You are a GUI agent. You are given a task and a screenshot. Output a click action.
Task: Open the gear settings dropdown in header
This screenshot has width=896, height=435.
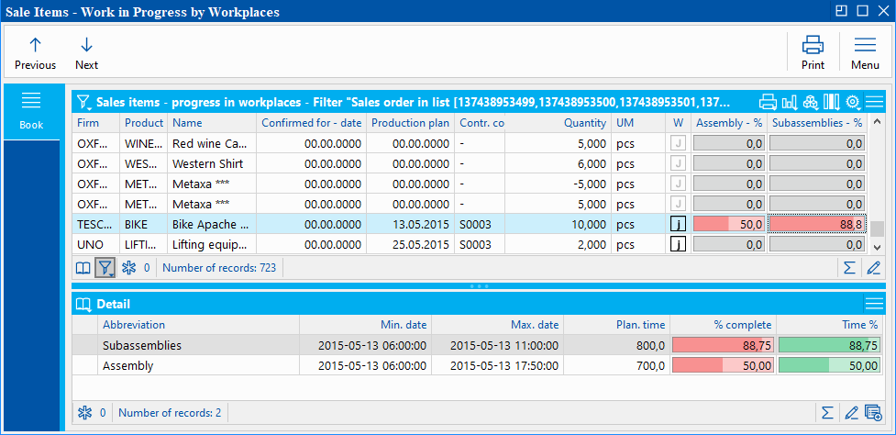(853, 102)
